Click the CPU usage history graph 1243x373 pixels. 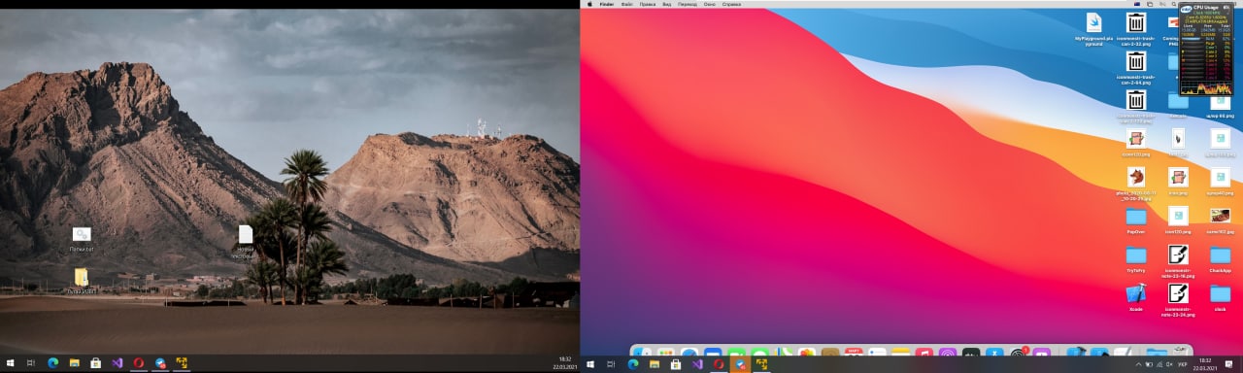click(1207, 88)
